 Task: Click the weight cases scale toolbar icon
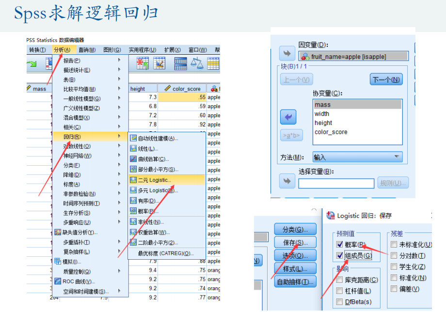(197, 63)
